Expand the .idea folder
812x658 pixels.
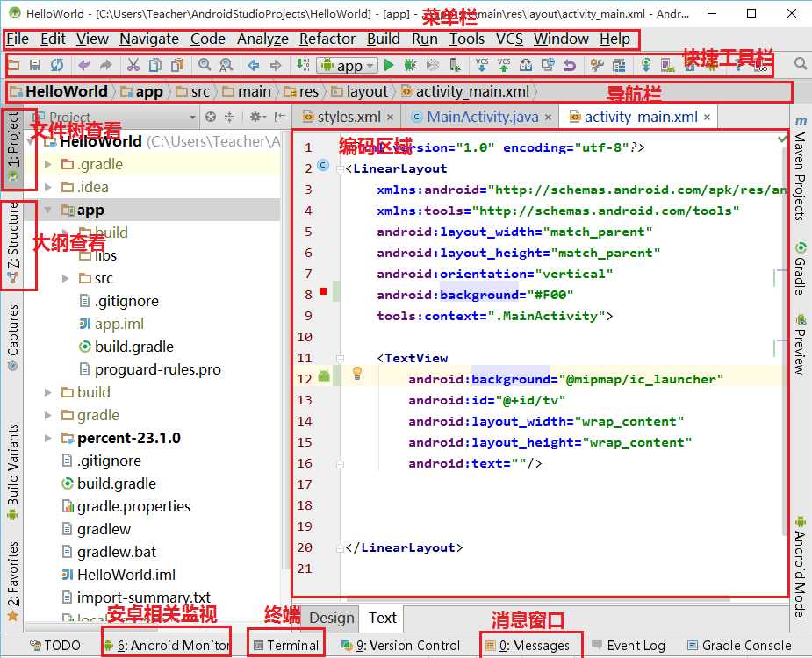(48, 187)
